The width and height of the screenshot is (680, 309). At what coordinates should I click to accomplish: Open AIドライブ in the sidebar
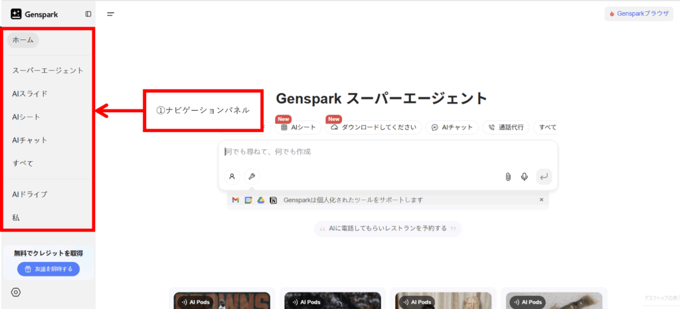point(30,194)
